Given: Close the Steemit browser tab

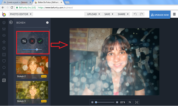Looking at the screenshot, I should [30, 2].
